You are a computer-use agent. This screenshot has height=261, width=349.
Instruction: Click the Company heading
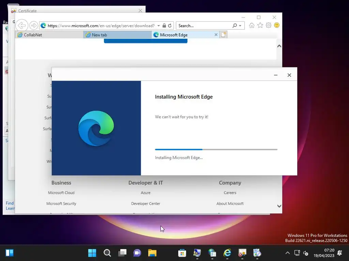tap(230, 182)
